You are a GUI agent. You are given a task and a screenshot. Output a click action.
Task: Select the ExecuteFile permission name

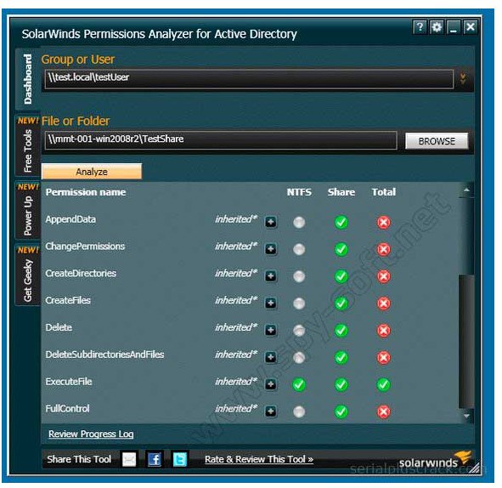(69, 382)
